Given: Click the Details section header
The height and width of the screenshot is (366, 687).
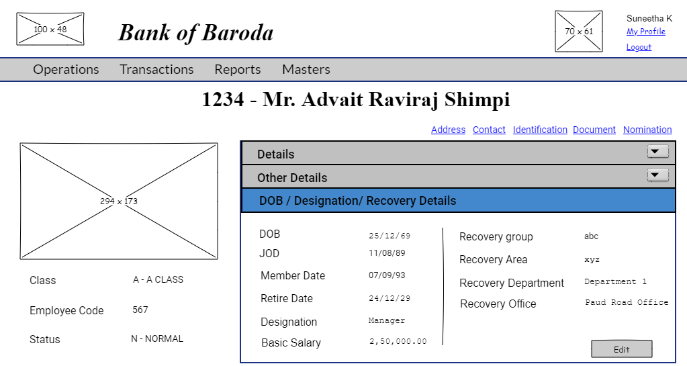Looking at the screenshot, I should (276, 154).
